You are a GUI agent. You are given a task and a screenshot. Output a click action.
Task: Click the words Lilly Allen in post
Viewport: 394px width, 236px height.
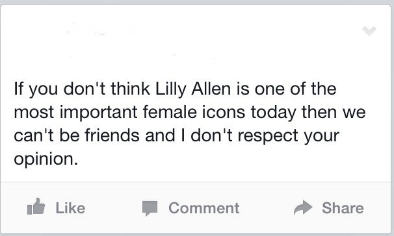tap(192, 89)
